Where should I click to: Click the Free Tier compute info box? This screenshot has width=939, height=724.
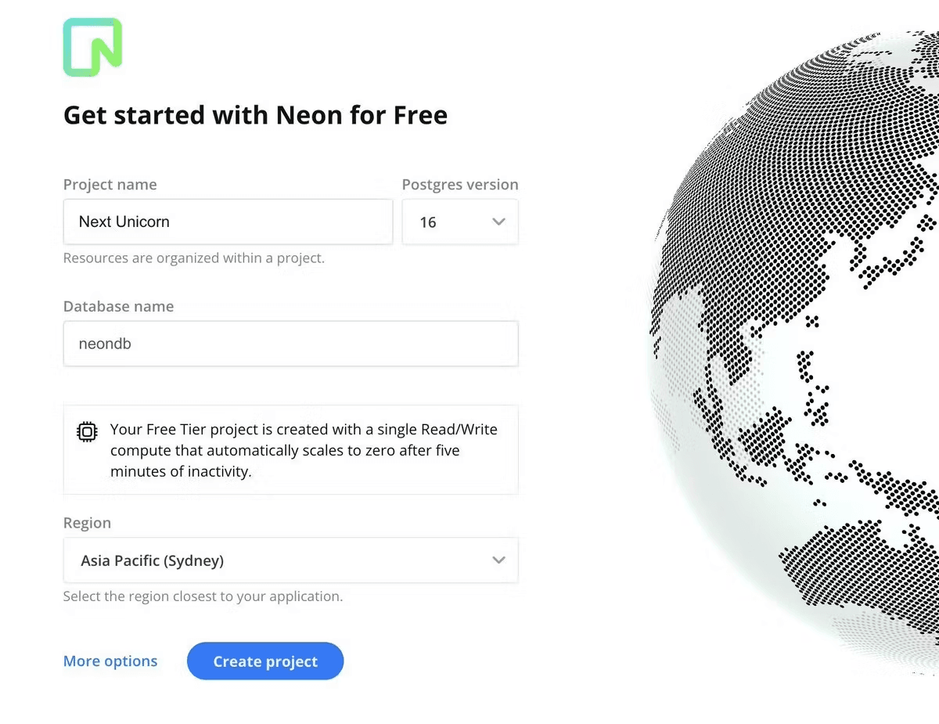(291, 450)
